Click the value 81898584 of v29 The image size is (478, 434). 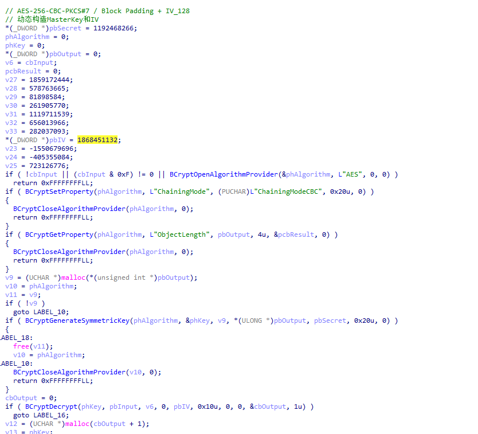click(45, 97)
